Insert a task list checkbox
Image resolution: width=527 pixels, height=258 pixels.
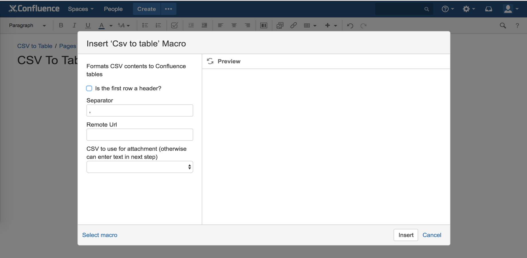click(x=174, y=25)
